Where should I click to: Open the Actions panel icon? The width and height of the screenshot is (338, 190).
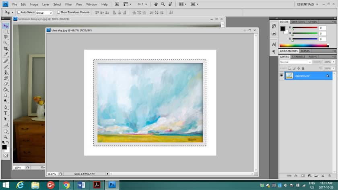point(274,34)
